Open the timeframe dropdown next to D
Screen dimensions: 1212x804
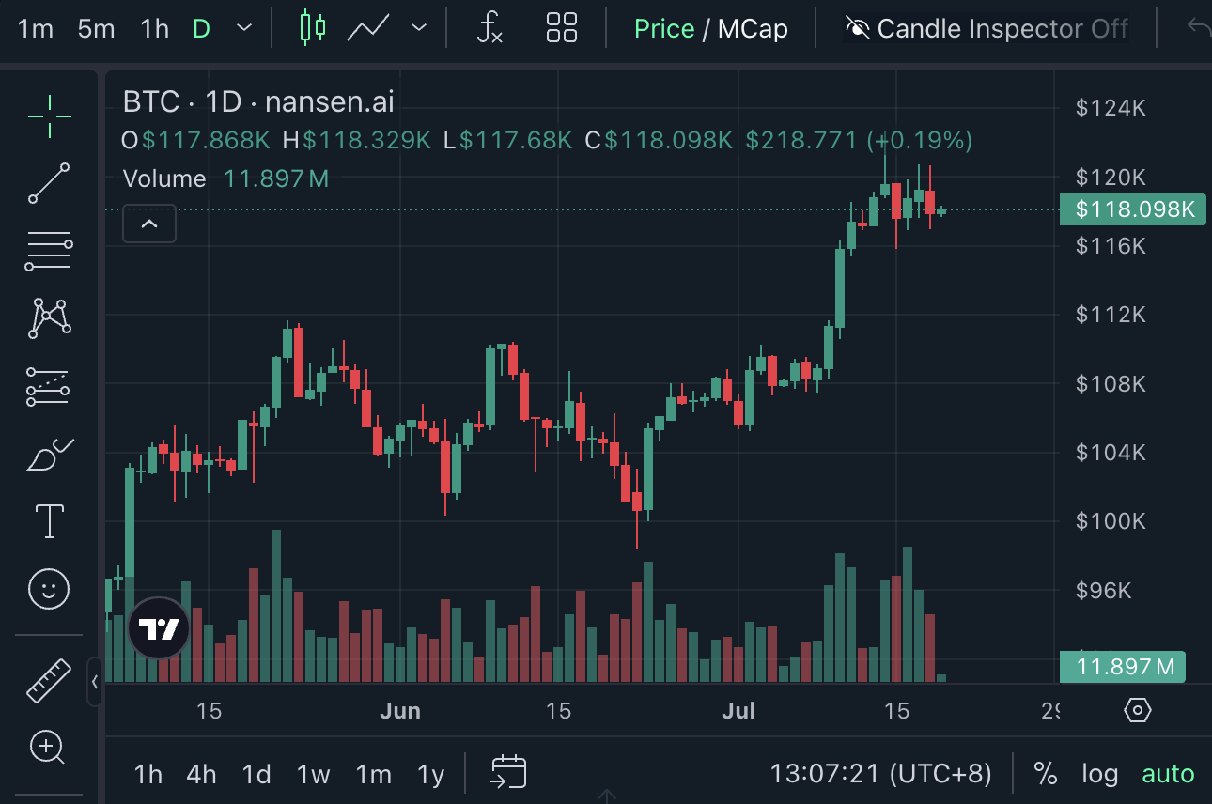(x=243, y=28)
